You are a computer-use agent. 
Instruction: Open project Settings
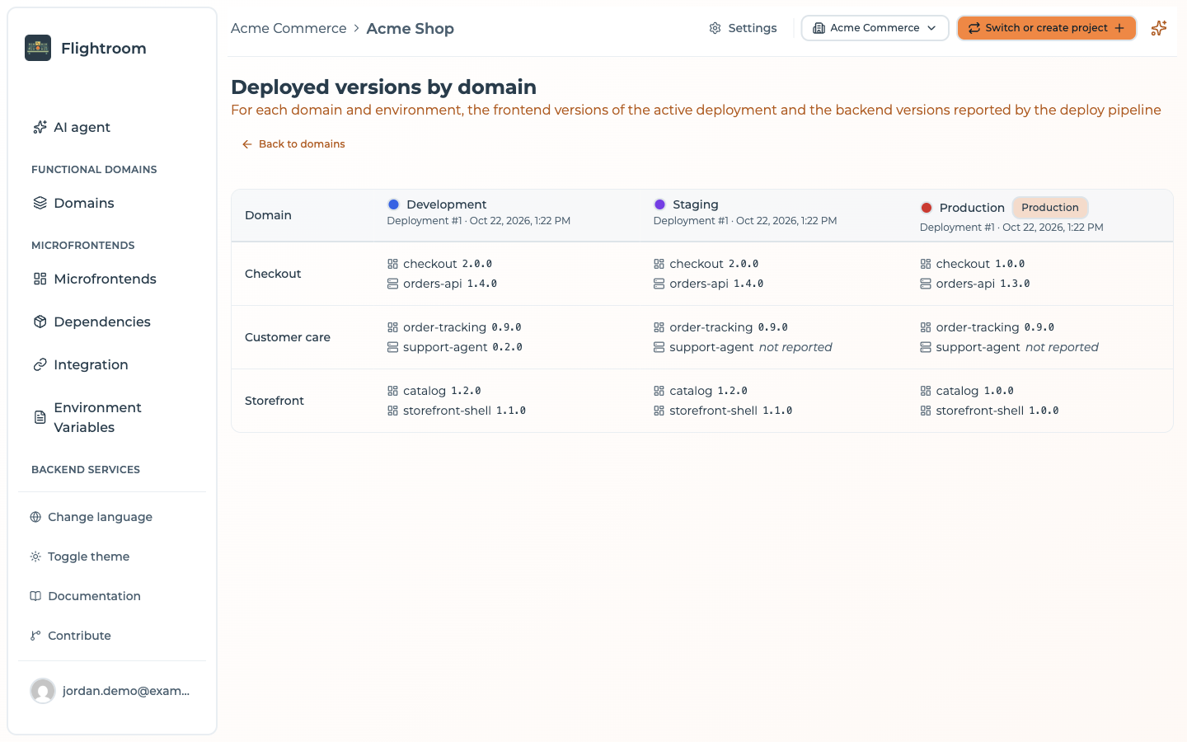click(743, 28)
